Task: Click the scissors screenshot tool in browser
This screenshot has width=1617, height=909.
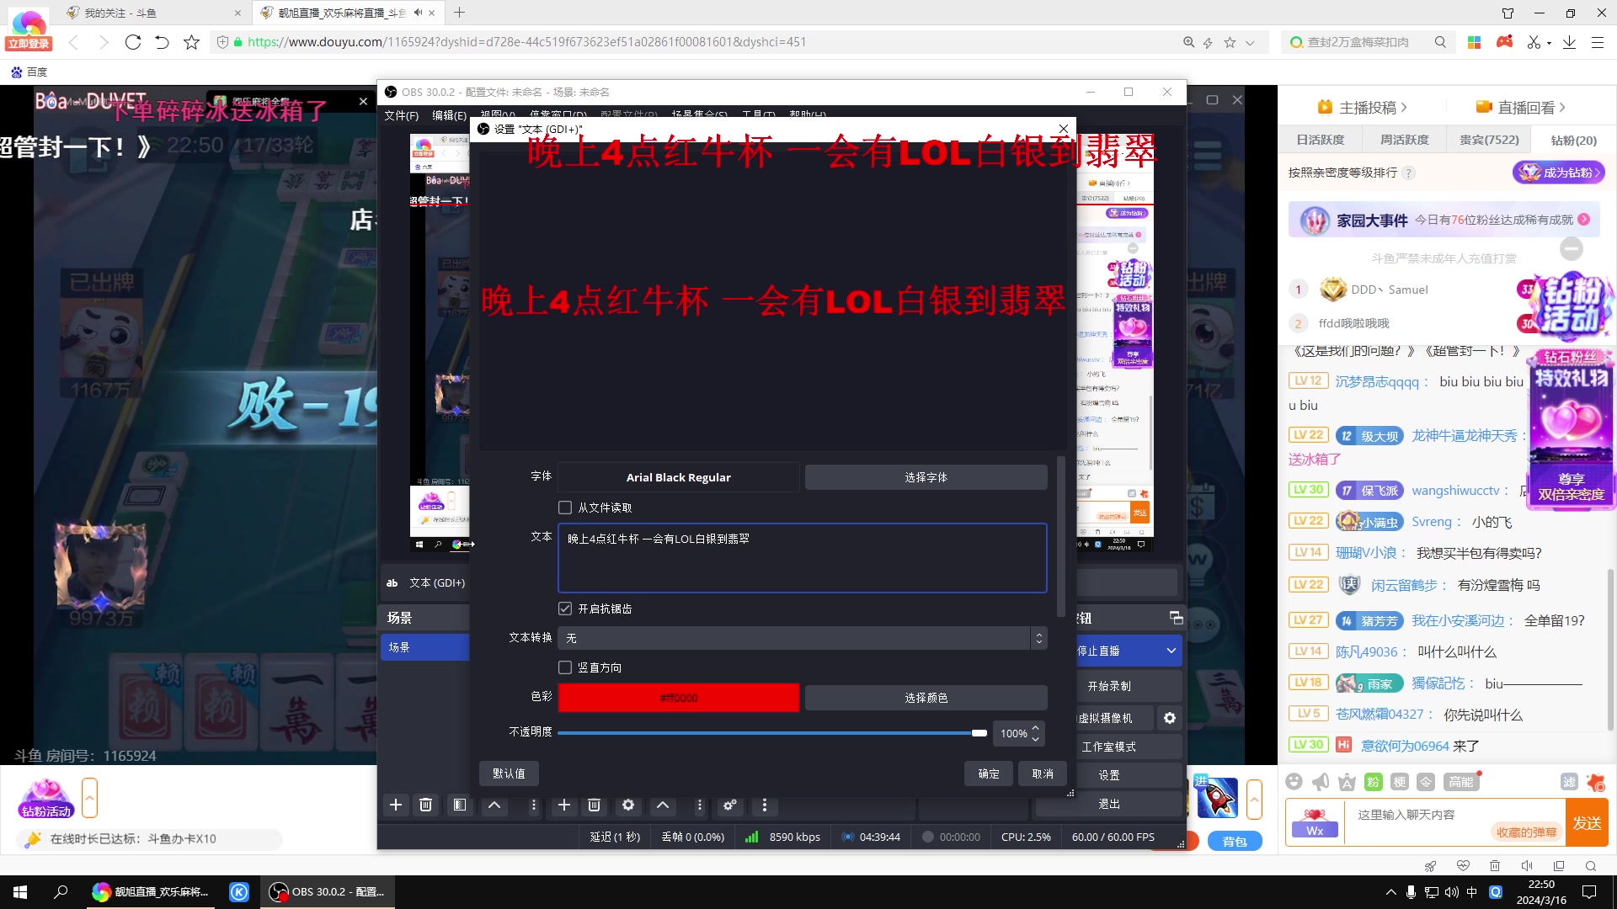Action: (x=1534, y=42)
